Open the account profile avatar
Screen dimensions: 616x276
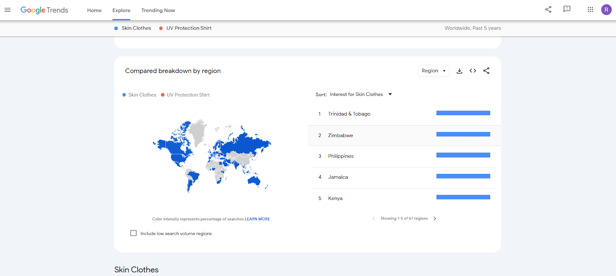tap(606, 10)
